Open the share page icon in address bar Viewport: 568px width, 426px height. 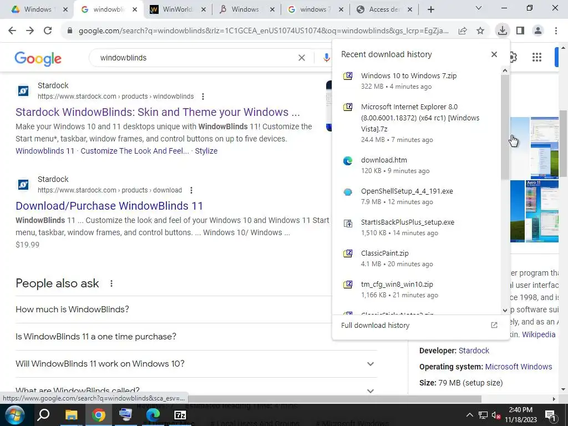(463, 31)
